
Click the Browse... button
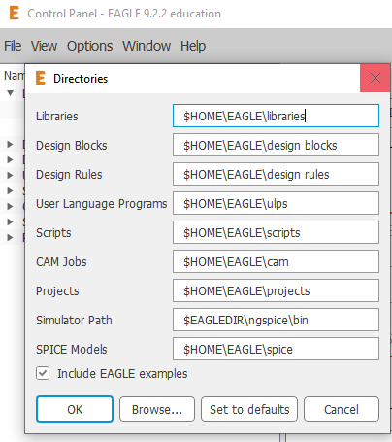[x=157, y=409]
